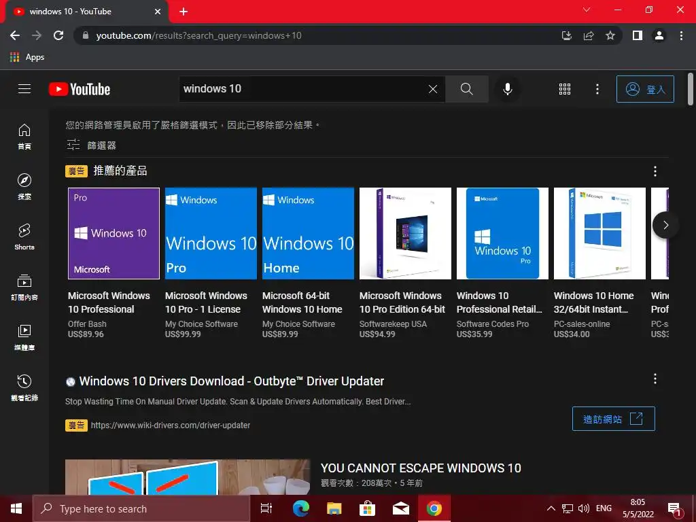Click seller name Softwarekeep USA
The height and width of the screenshot is (522, 696).
pyautogui.click(x=393, y=324)
